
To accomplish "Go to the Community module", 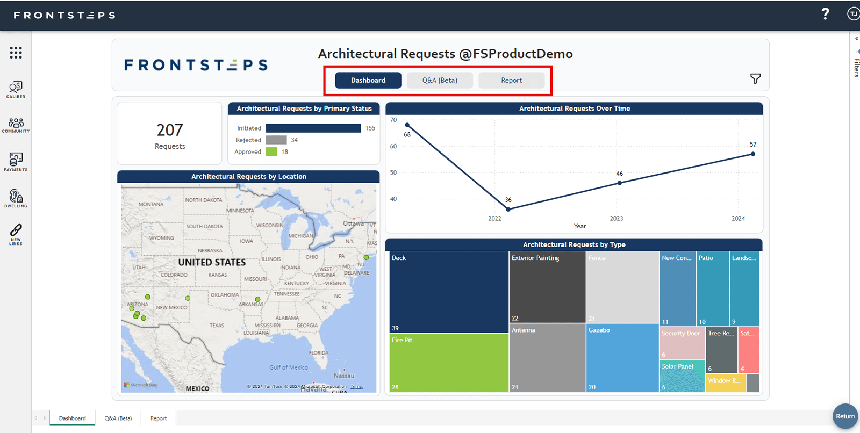I will pos(16,125).
